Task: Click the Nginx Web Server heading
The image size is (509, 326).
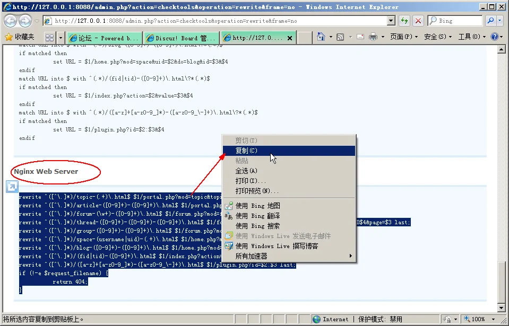Action: pos(46,171)
